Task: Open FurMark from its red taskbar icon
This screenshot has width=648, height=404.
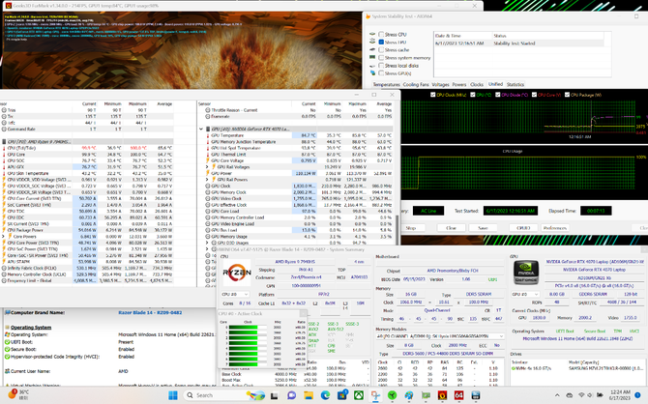Action: coord(442,395)
